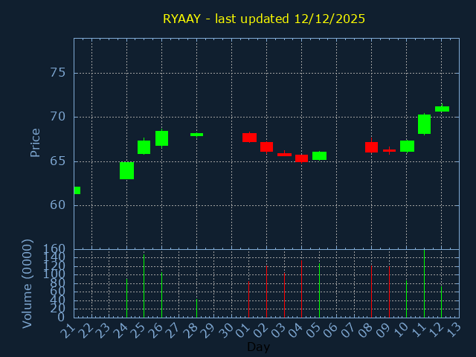Screen dimensions: 476x357
Task: Select the vertical Price axis title
Action: click(x=35, y=142)
